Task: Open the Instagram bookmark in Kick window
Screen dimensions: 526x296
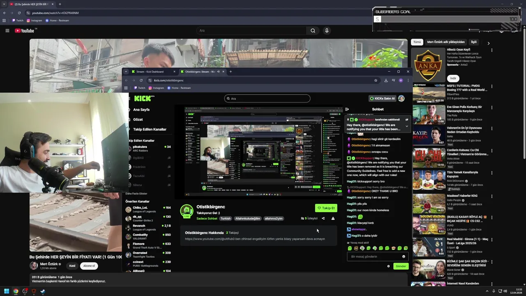Action: coord(156,88)
